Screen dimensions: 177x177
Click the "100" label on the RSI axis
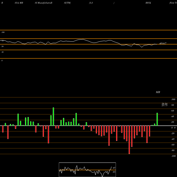click(x=3, y=32)
